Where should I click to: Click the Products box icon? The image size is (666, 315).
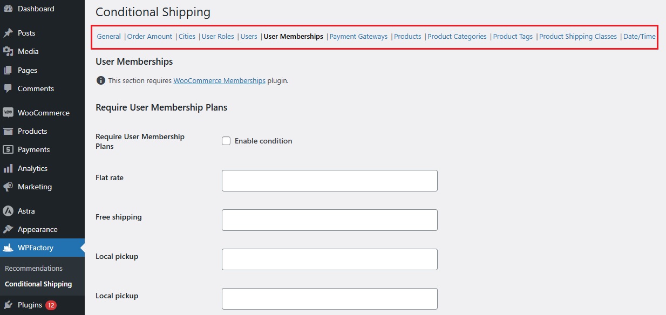(8, 131)
